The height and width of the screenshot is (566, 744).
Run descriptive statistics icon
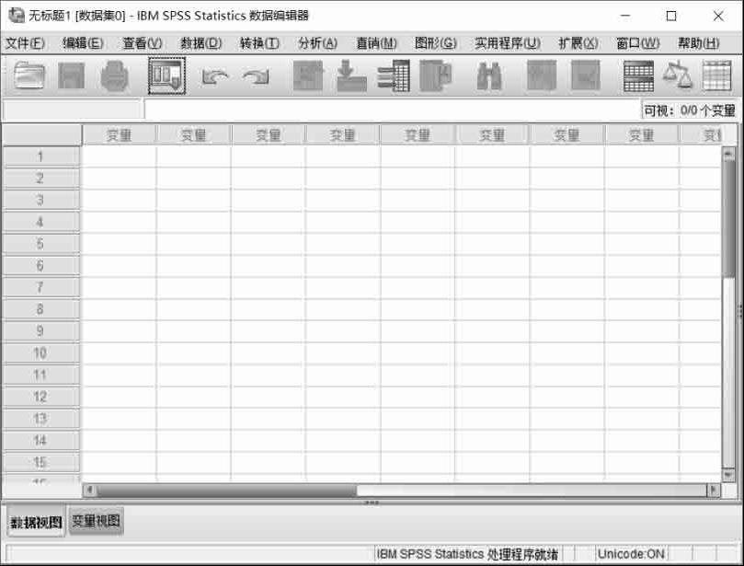(x=436, y=75)
